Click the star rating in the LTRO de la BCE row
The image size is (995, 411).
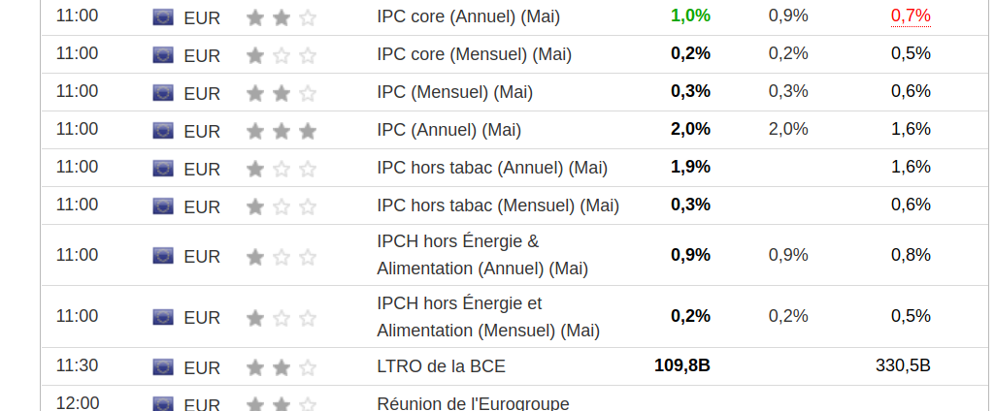click(282, 367)
